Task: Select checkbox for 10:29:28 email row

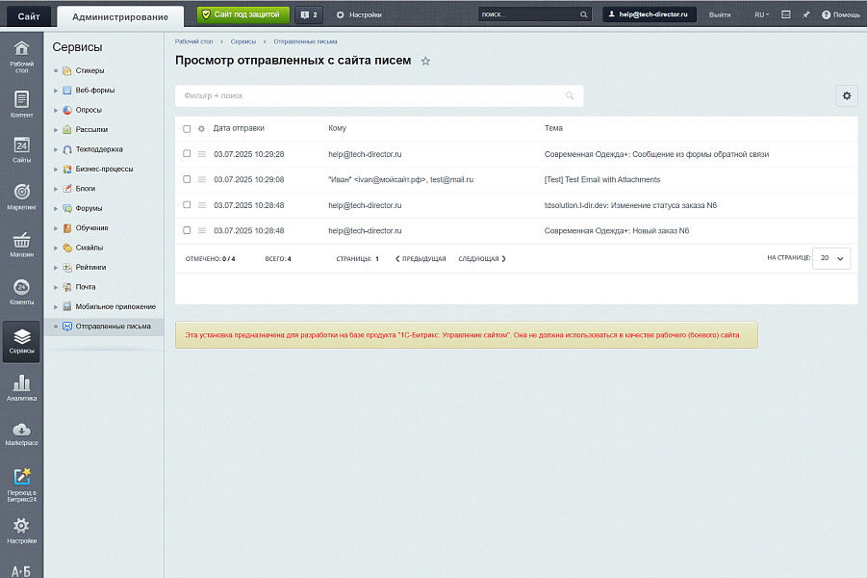Action: pyautogui.click(x=187, y=154)
